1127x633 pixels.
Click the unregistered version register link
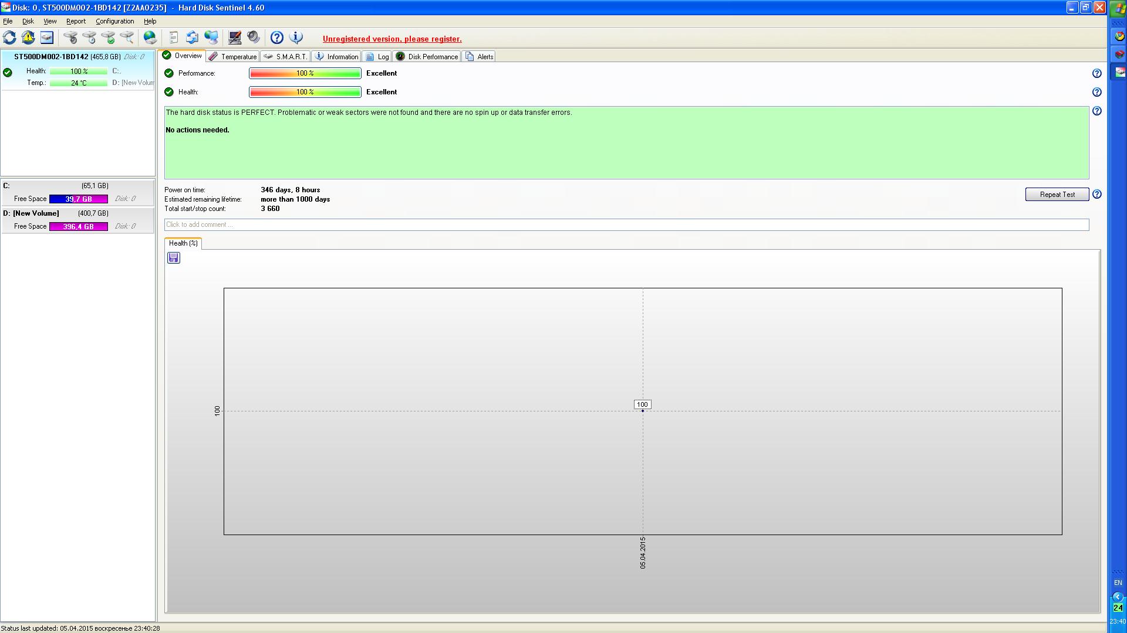[x=392, y=39]
